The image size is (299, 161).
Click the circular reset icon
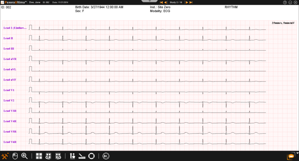(x=92, y=156)
